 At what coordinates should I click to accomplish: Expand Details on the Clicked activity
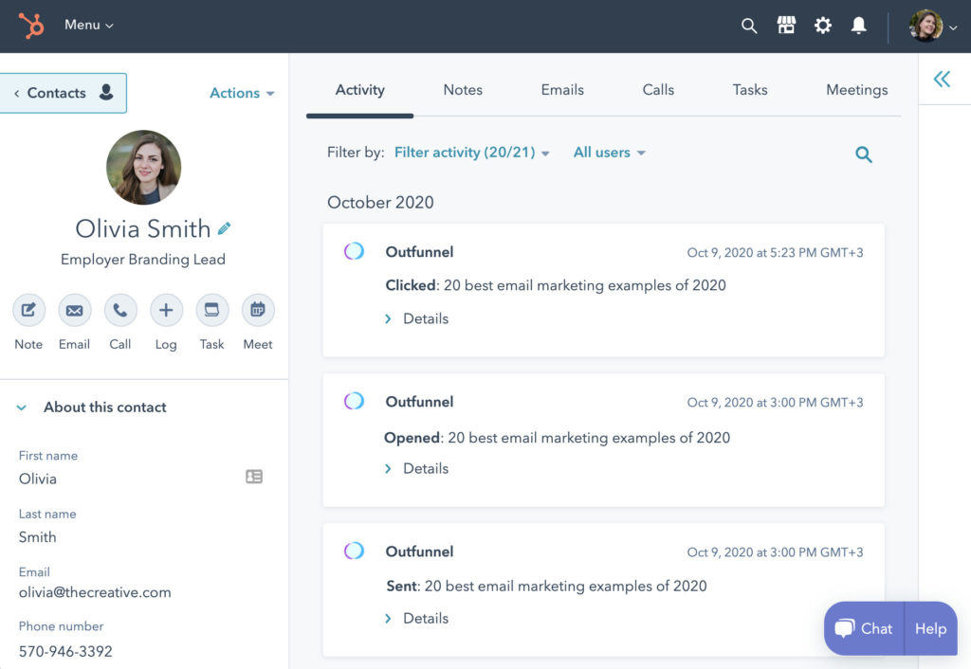coord(416,318)
